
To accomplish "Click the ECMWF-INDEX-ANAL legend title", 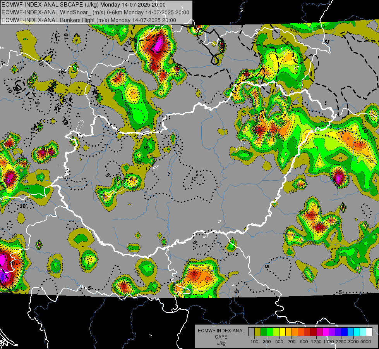I will coord(221,331).
